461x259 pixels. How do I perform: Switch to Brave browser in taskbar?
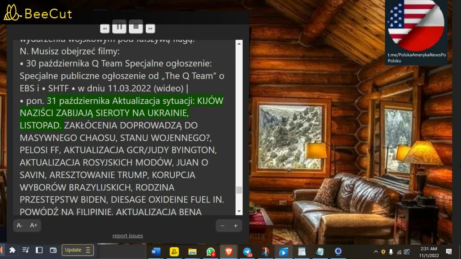229,251
